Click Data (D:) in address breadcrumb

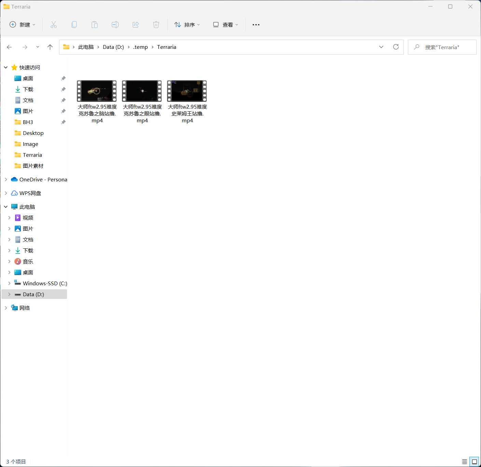click(x=113, y=47)
